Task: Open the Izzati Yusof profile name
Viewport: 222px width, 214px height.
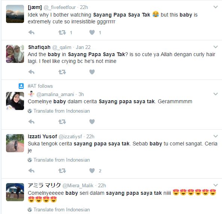Action: click(x=42, y=136)
